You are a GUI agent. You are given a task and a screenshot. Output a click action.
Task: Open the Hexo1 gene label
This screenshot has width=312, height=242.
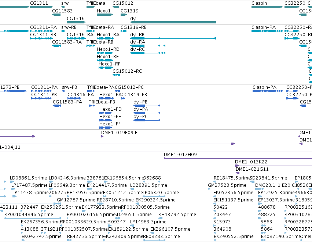(x=104, y=11)
